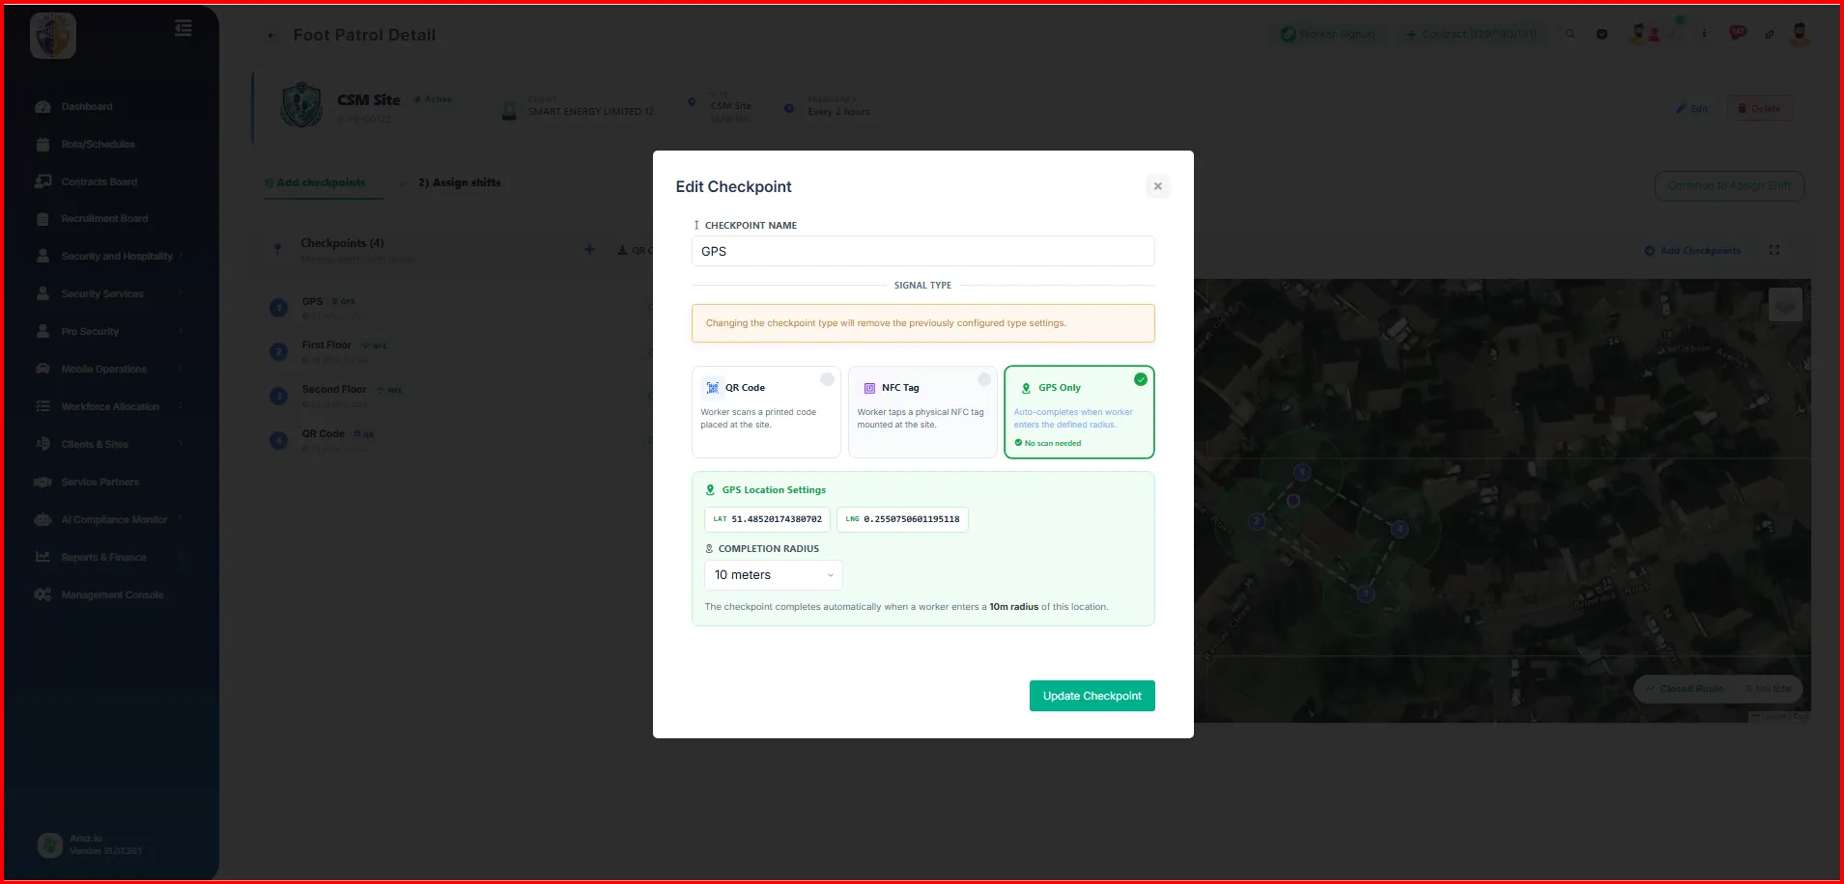The width and height of the screenshot is (1844, 884).
Task: Toggle the Closed Route indicator on map
Action: click(1685, 689)
